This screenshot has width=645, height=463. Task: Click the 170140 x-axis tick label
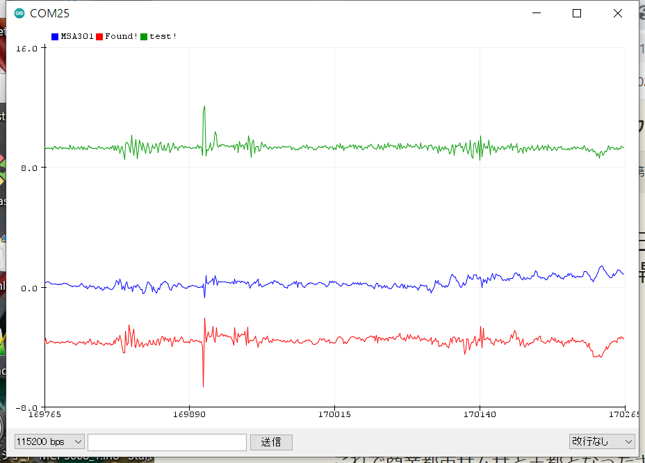tap(479, 414)
